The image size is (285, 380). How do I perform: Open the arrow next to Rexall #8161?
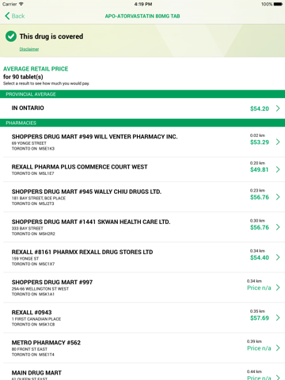tap(278, 257)
